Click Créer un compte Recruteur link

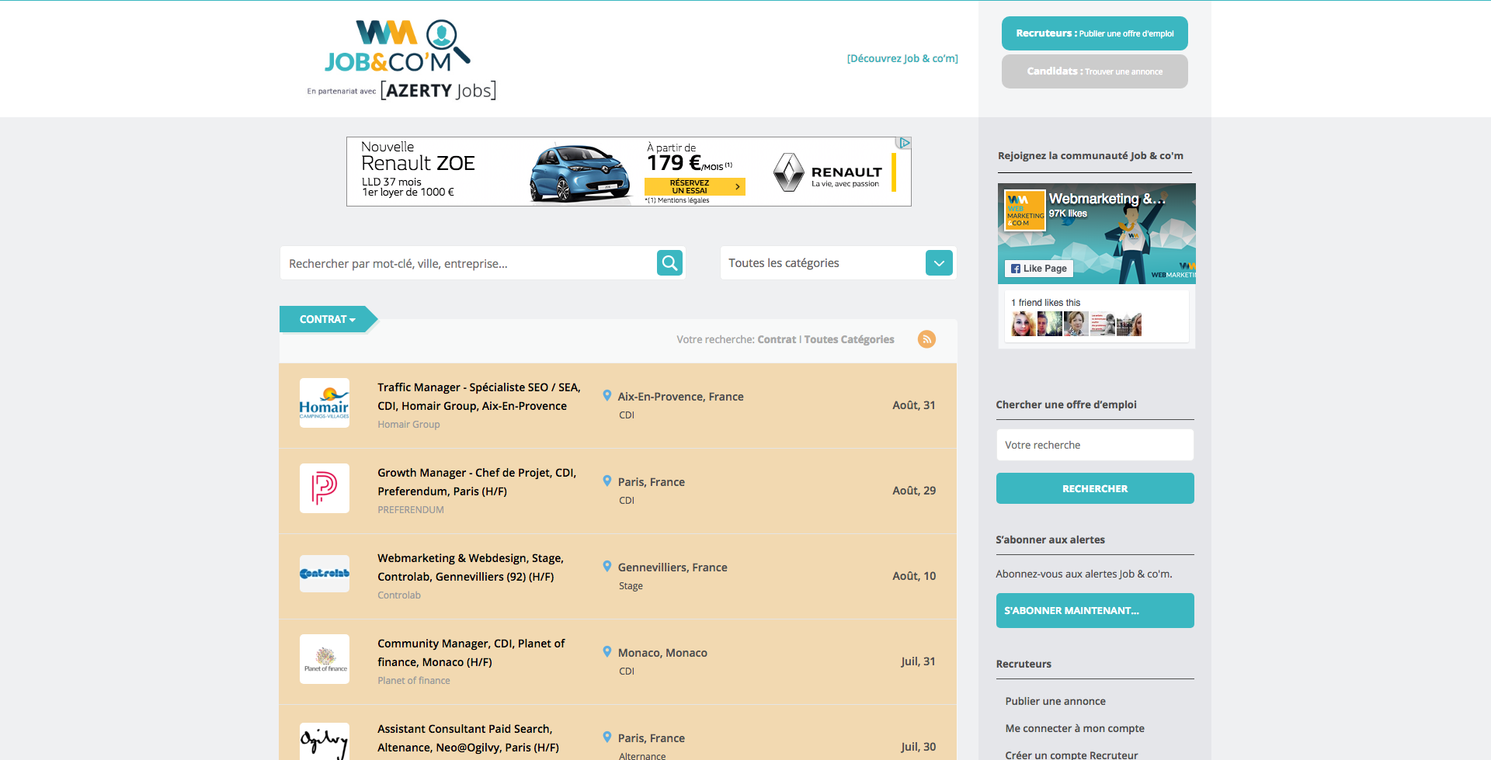(1072, 755)
